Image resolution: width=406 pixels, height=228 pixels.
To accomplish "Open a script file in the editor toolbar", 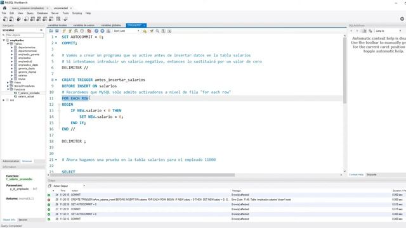I will click(51, 31).
